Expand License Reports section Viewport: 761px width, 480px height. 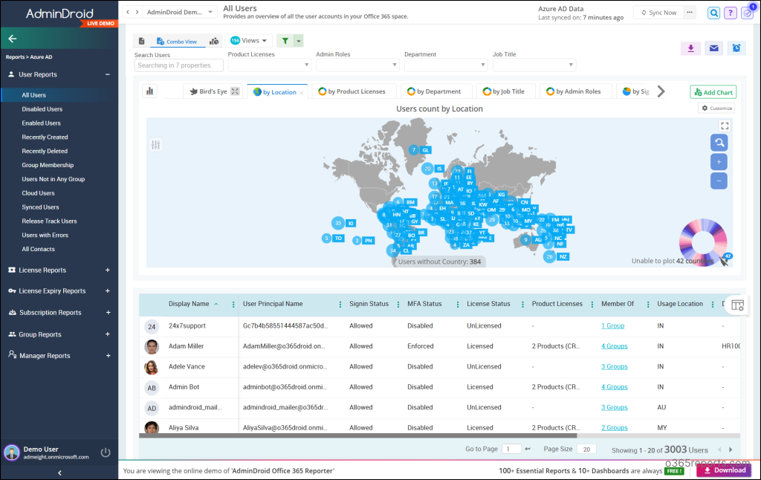click(107, 270)
